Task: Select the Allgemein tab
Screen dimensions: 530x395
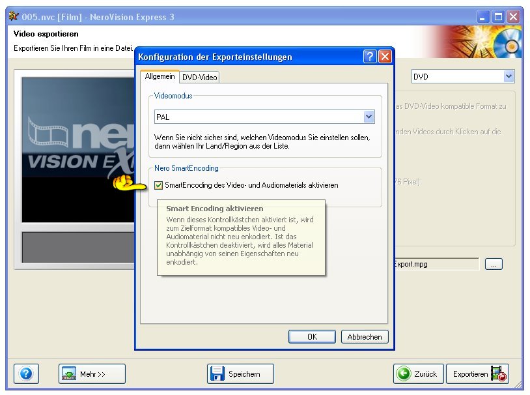Action: 160,76
